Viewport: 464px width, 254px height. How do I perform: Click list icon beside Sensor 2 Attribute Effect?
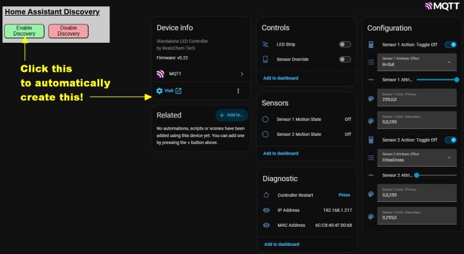click(371, 158)
